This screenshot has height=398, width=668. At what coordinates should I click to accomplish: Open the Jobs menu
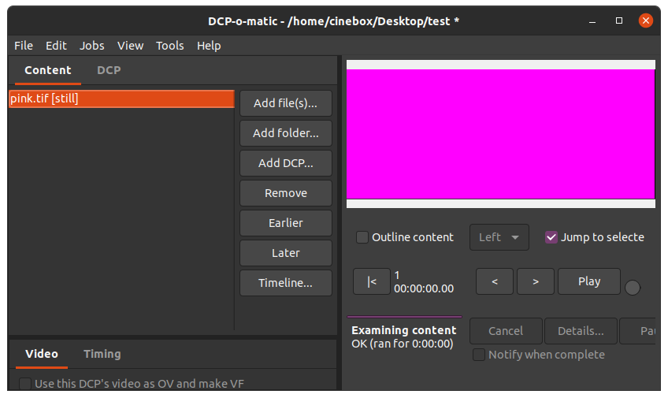pos(92,46)
